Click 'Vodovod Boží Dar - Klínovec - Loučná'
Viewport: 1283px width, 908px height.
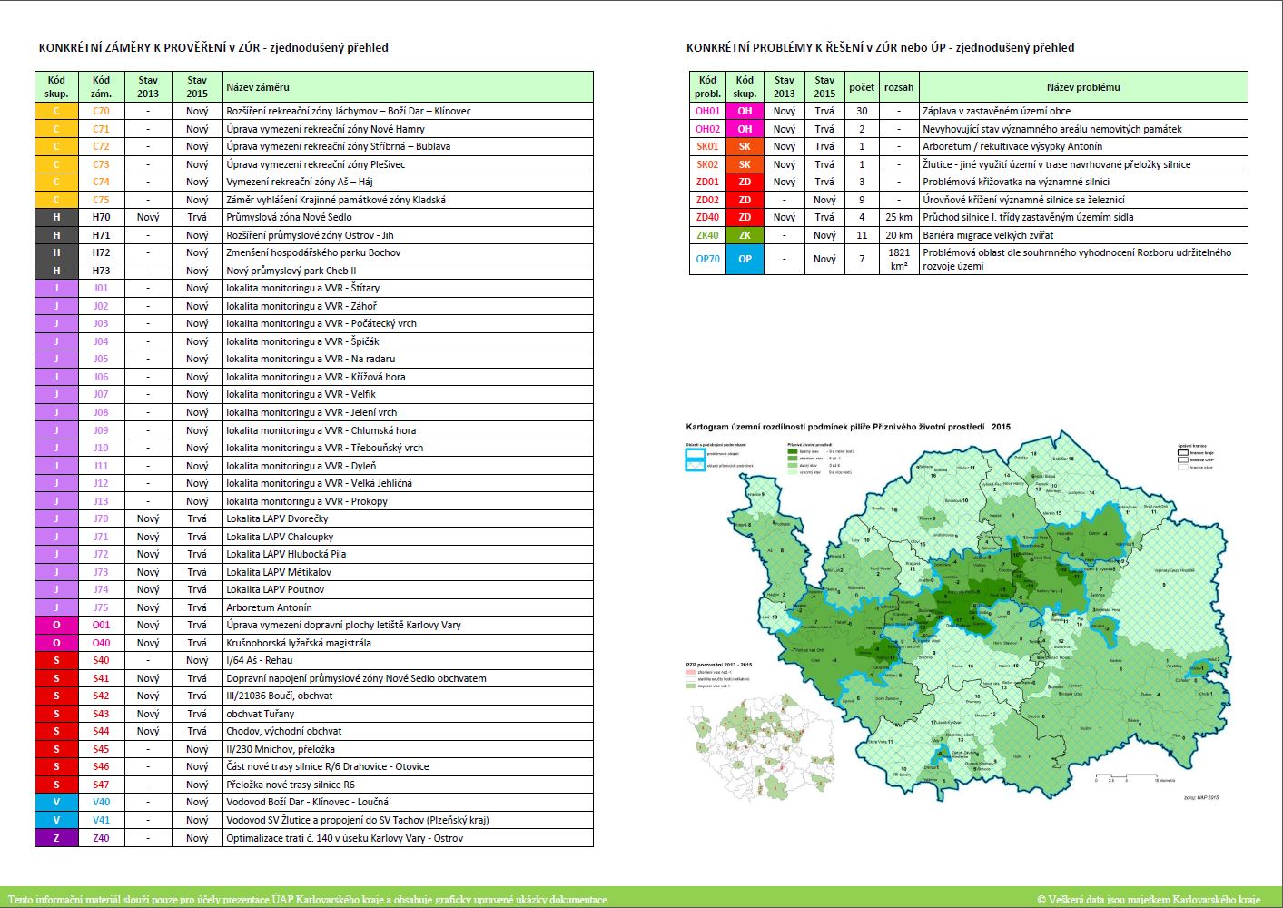click(x=307, y=802)
